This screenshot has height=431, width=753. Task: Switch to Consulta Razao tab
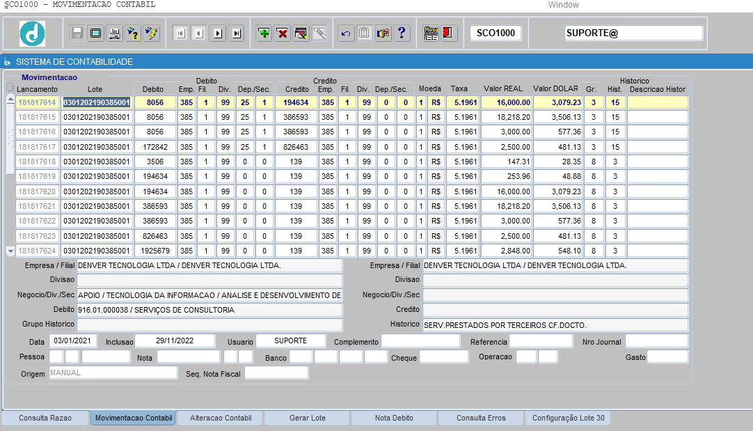(x=45, y=418)
